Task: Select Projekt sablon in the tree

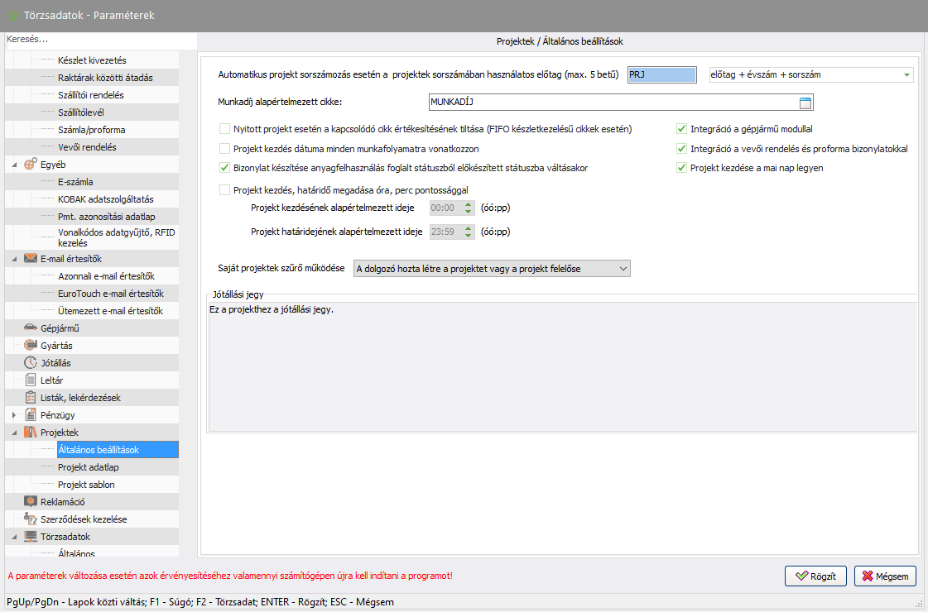Action: coord(86,485)
